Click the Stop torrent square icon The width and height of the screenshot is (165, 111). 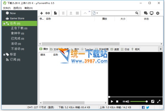point(77,13)
